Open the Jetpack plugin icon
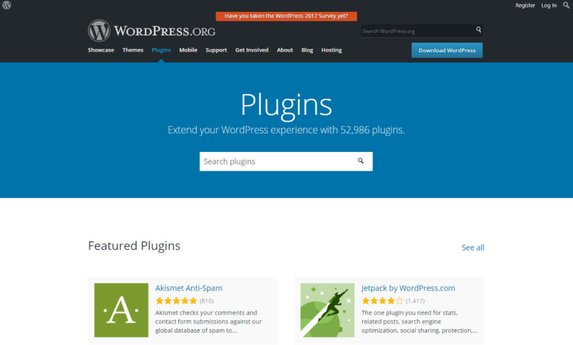The image size is (573, 345). (327, 310)
